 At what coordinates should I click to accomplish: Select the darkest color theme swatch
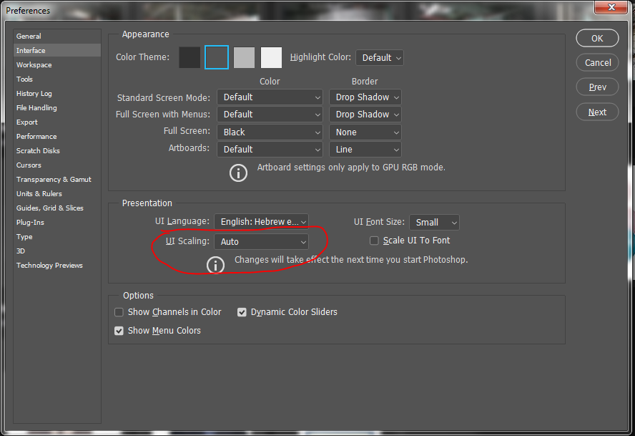coord(189,57)
